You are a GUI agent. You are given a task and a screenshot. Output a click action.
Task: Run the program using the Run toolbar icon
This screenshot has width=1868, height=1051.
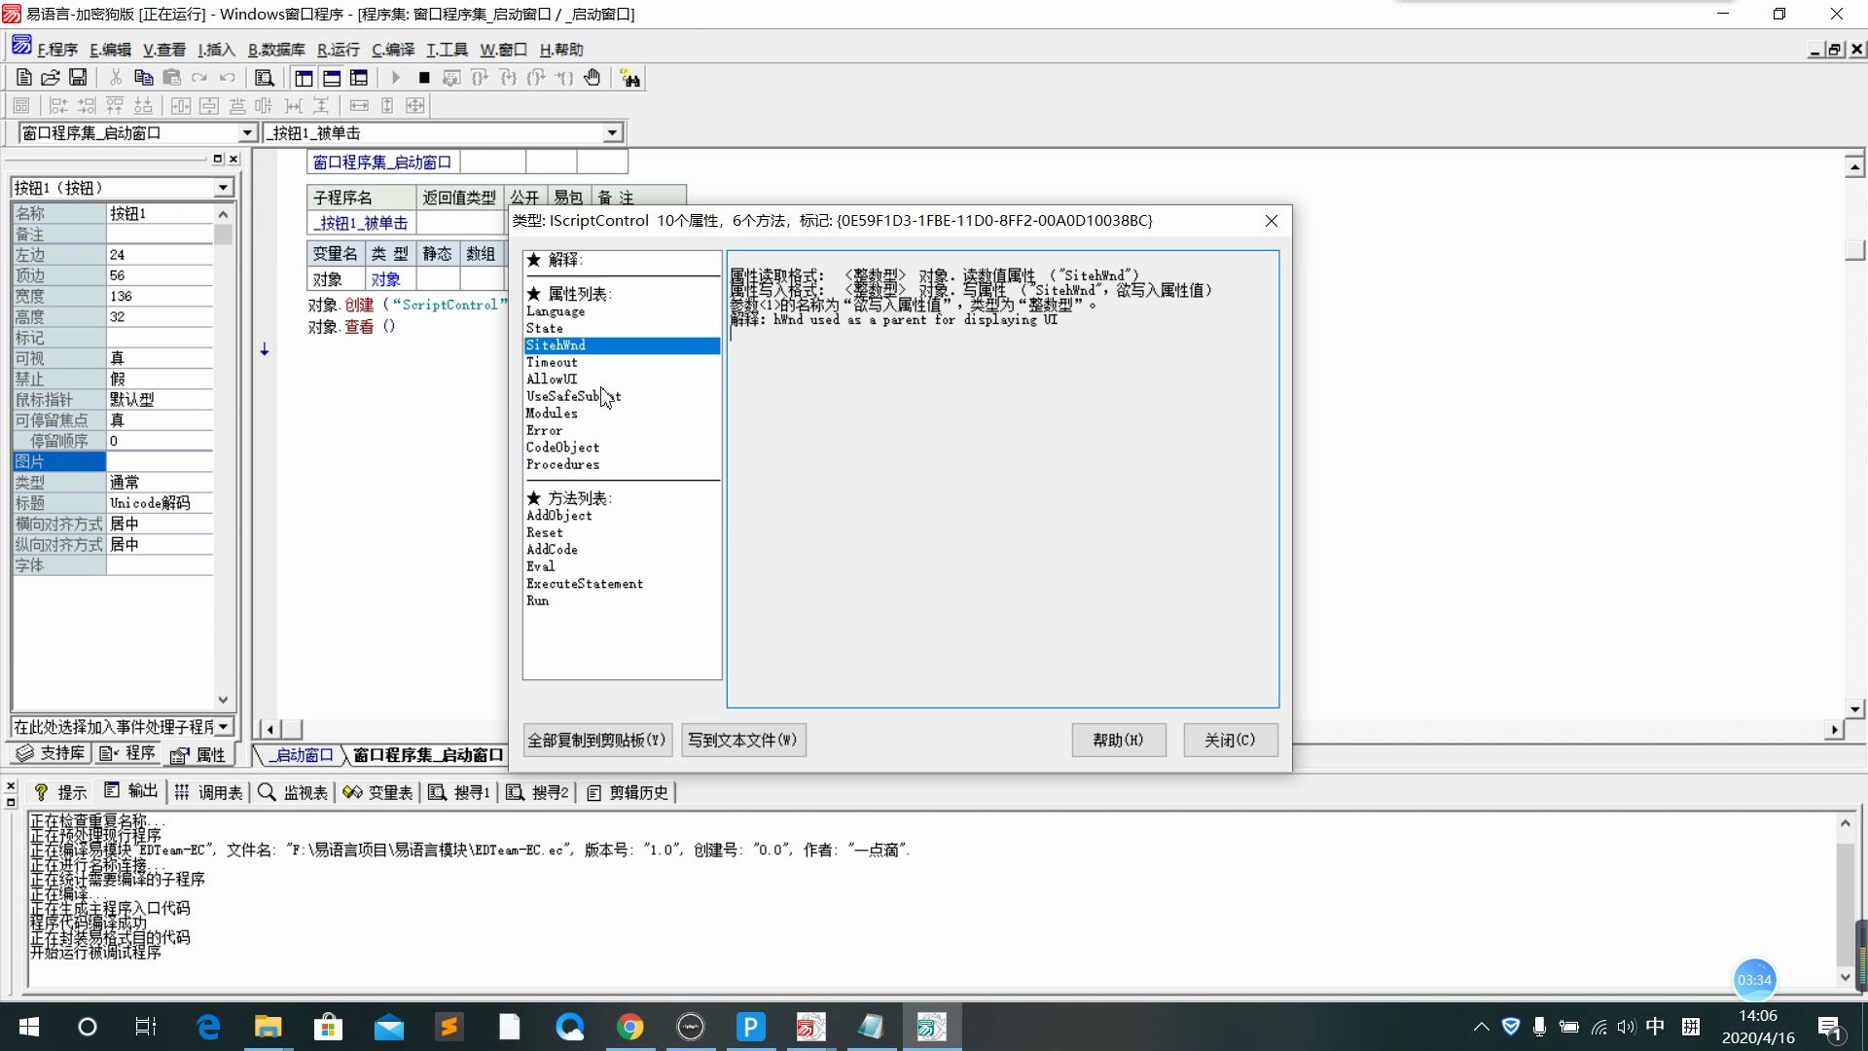pos(395,78)
